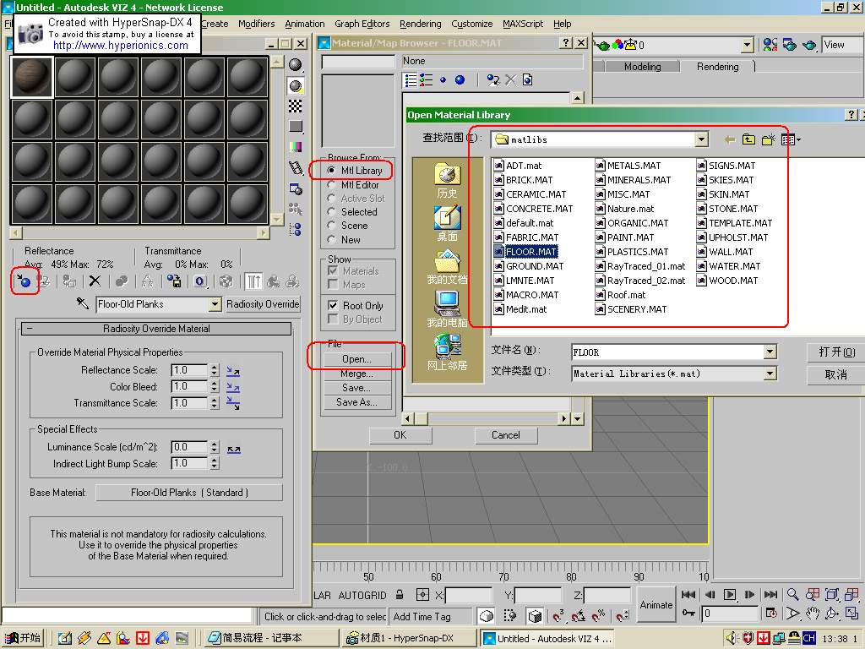Create new folder in Open Material Library dialog
Screen dimensions: 865x649
[769, 139]
